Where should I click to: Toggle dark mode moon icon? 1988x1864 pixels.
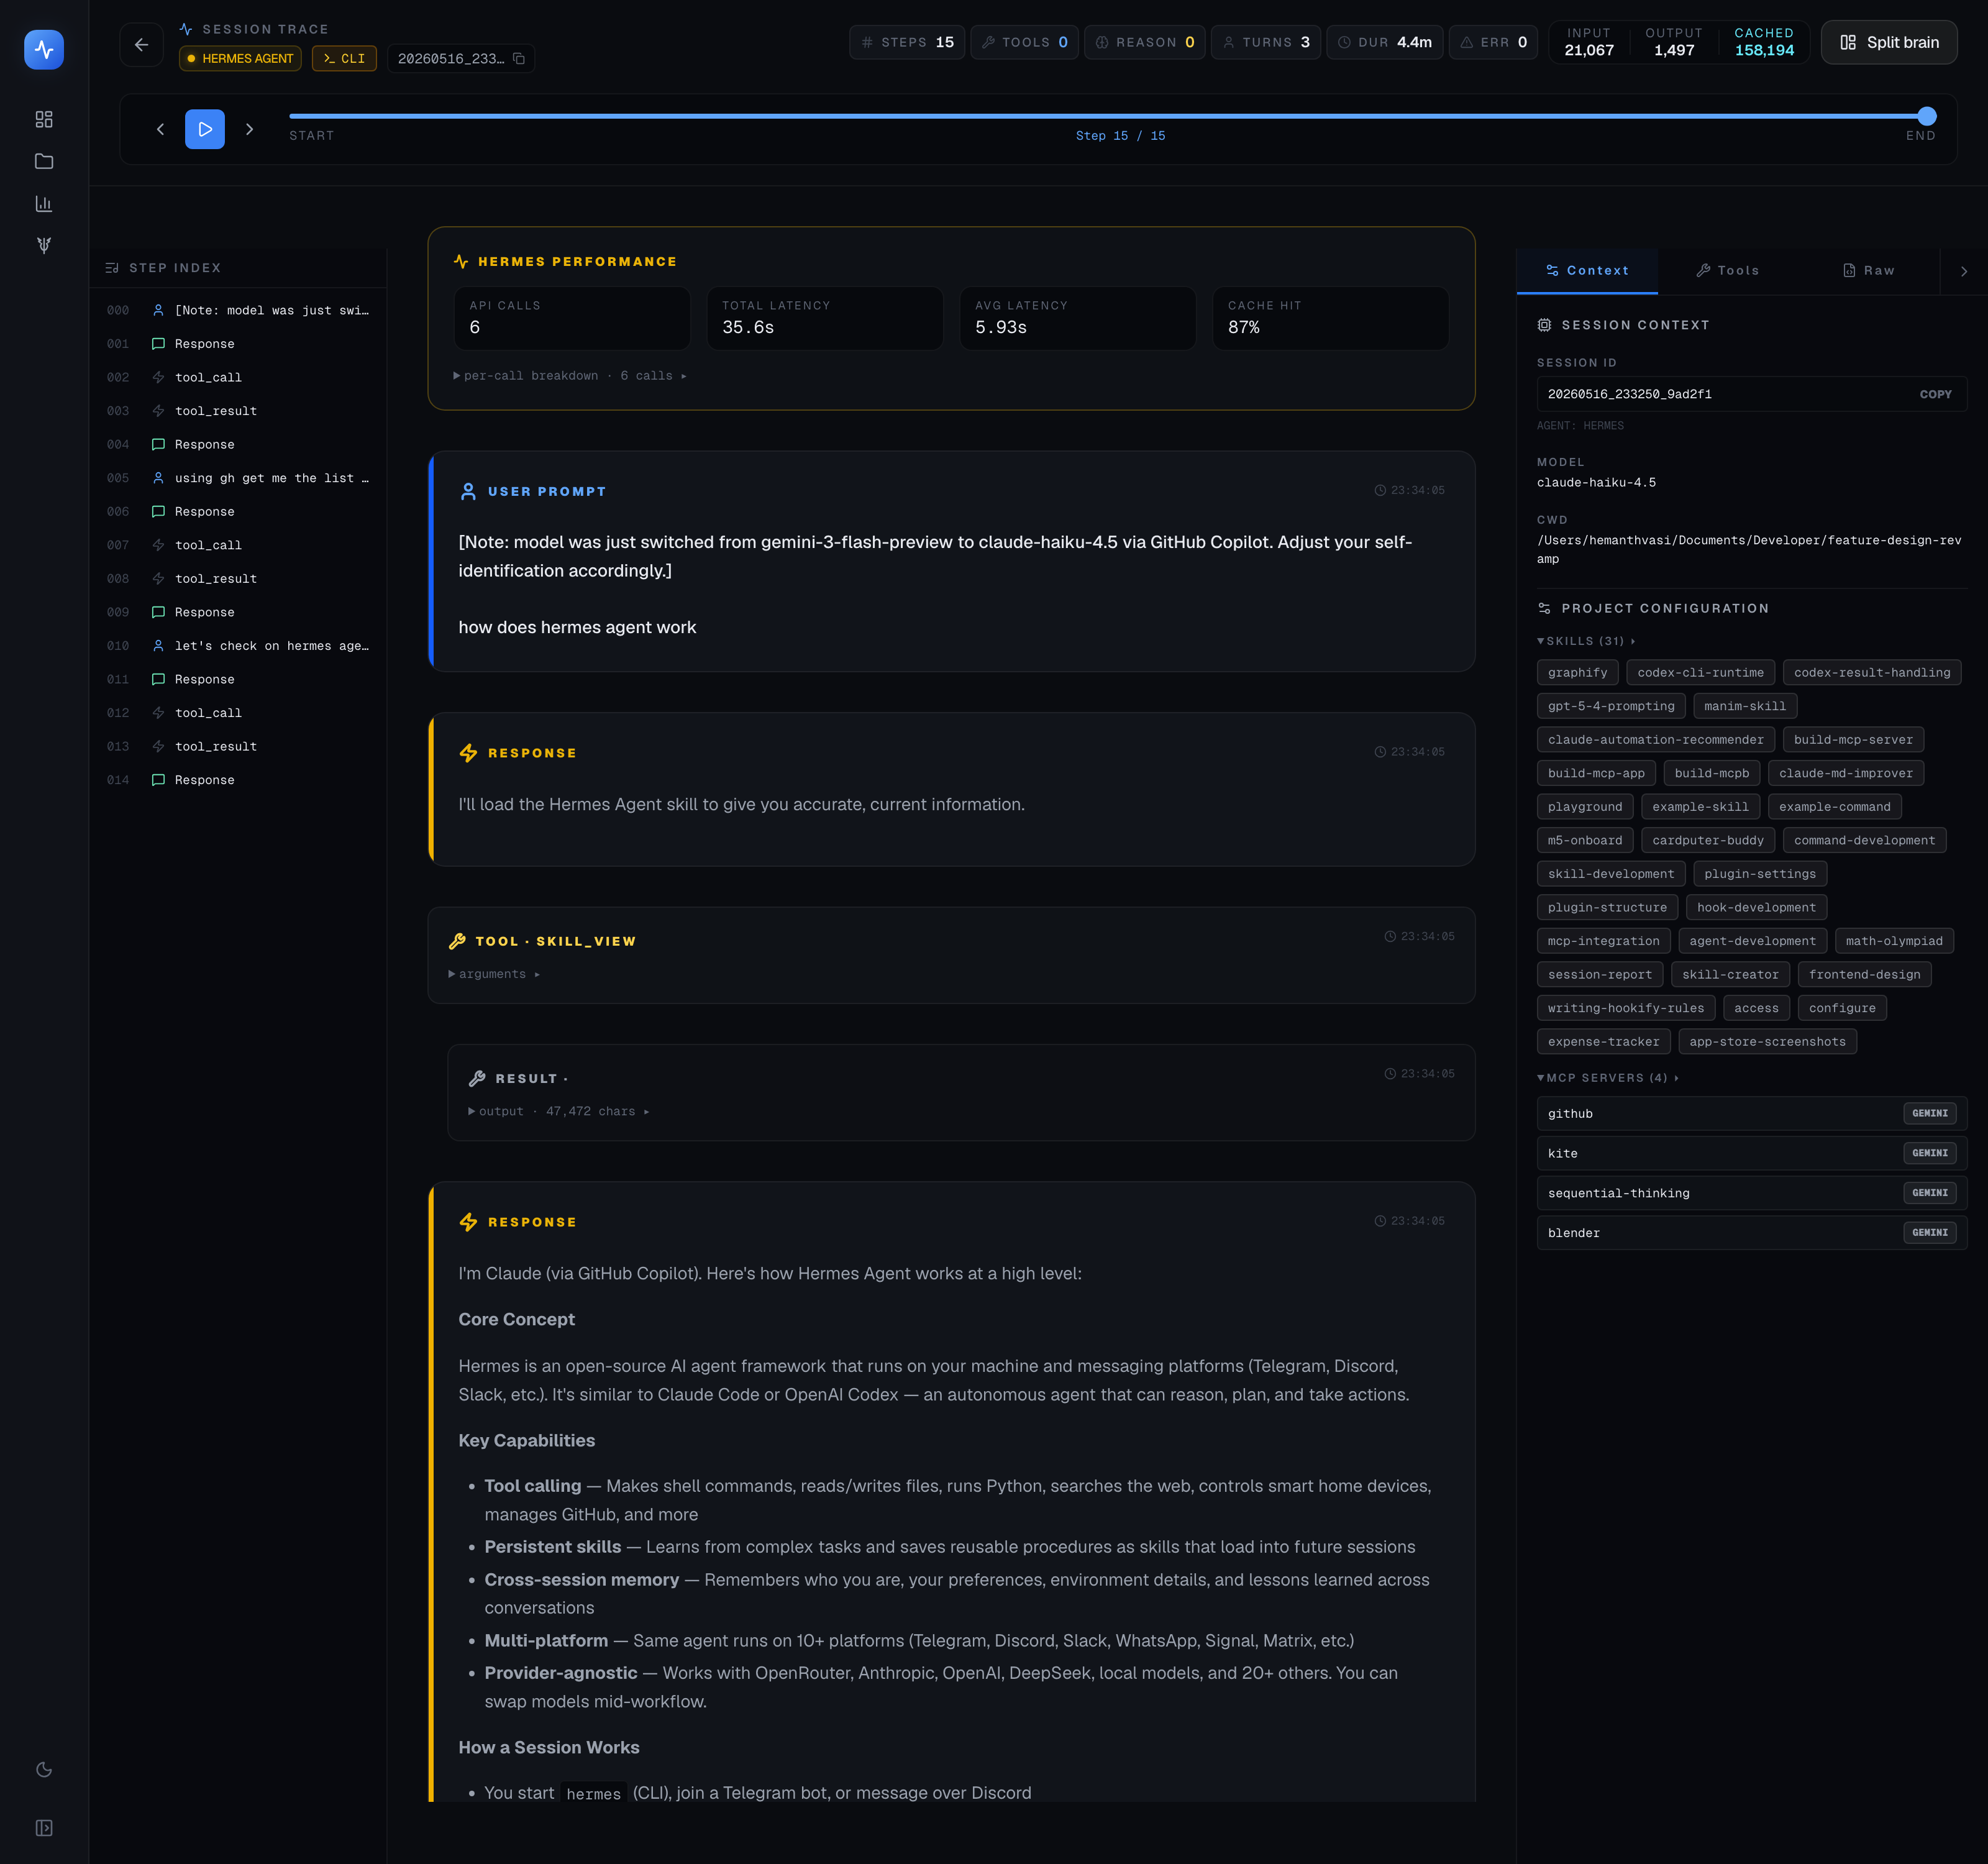[x=44, y=1769]
